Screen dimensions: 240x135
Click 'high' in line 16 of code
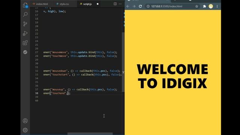click(51, 11)
